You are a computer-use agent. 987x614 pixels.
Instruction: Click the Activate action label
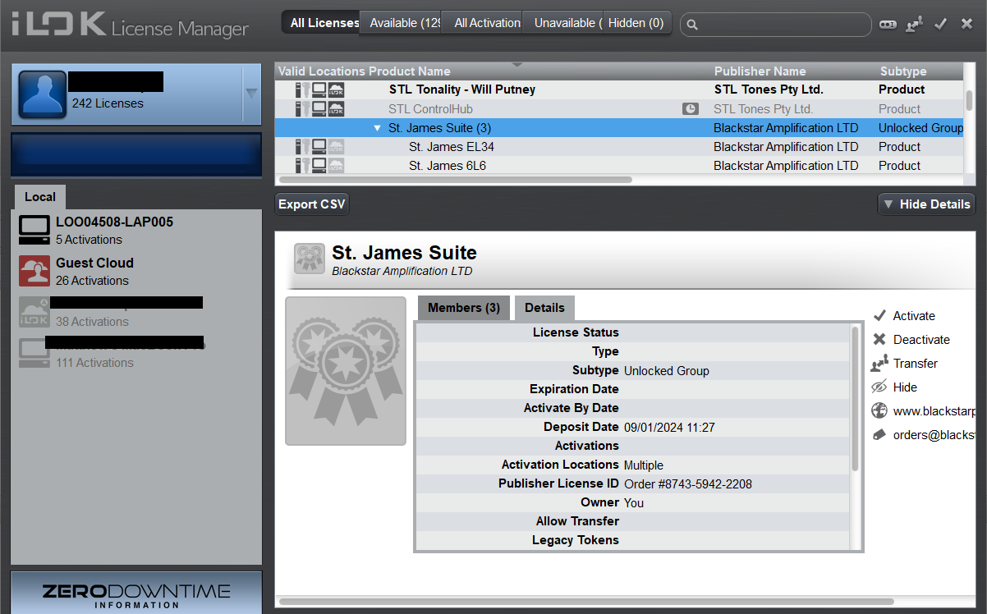tap(914, 316)
